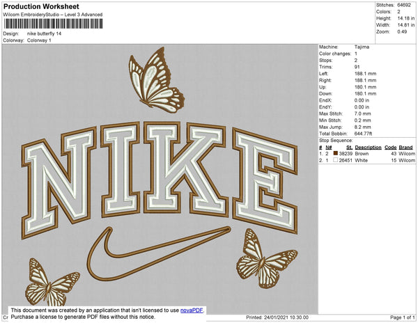This screenshot has width=418, height=323.
Task: Click the letter K in NIKE design
Action: 186,168
